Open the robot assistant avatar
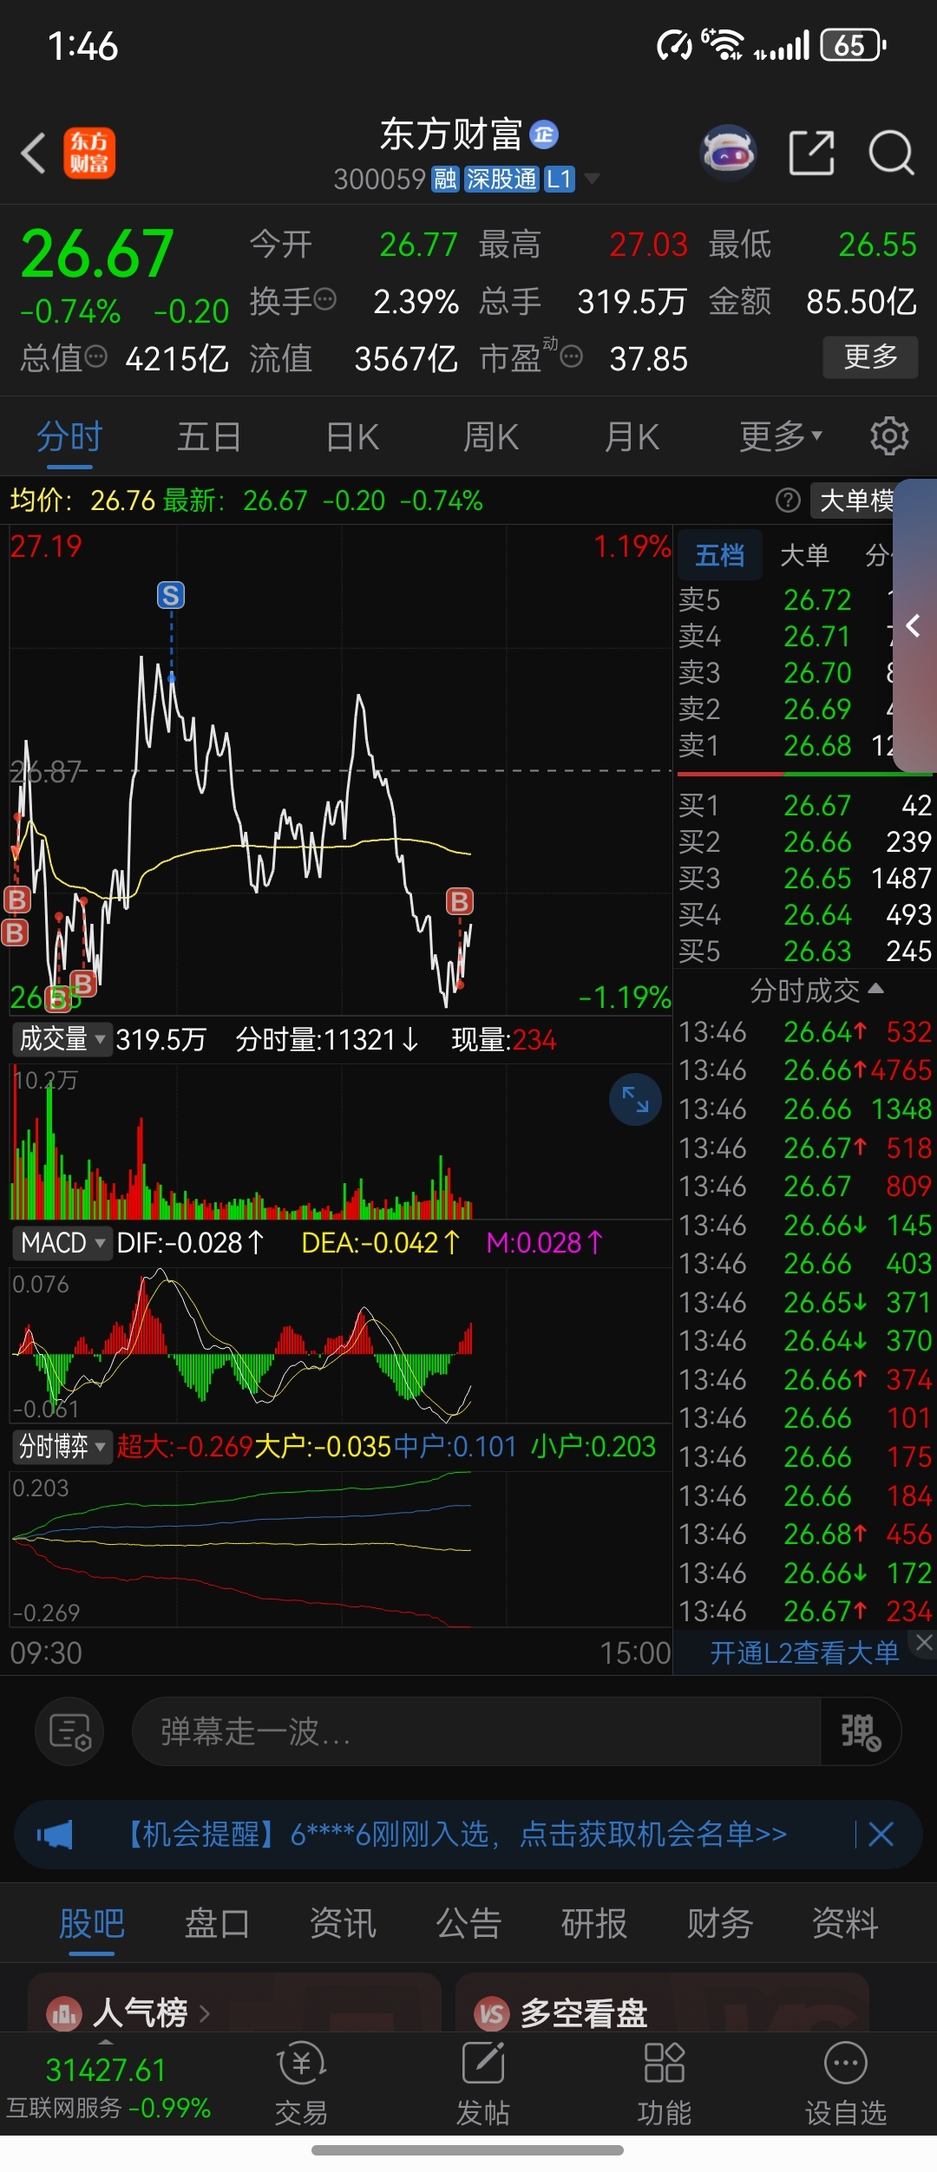937x2172 pixels. 728,153
